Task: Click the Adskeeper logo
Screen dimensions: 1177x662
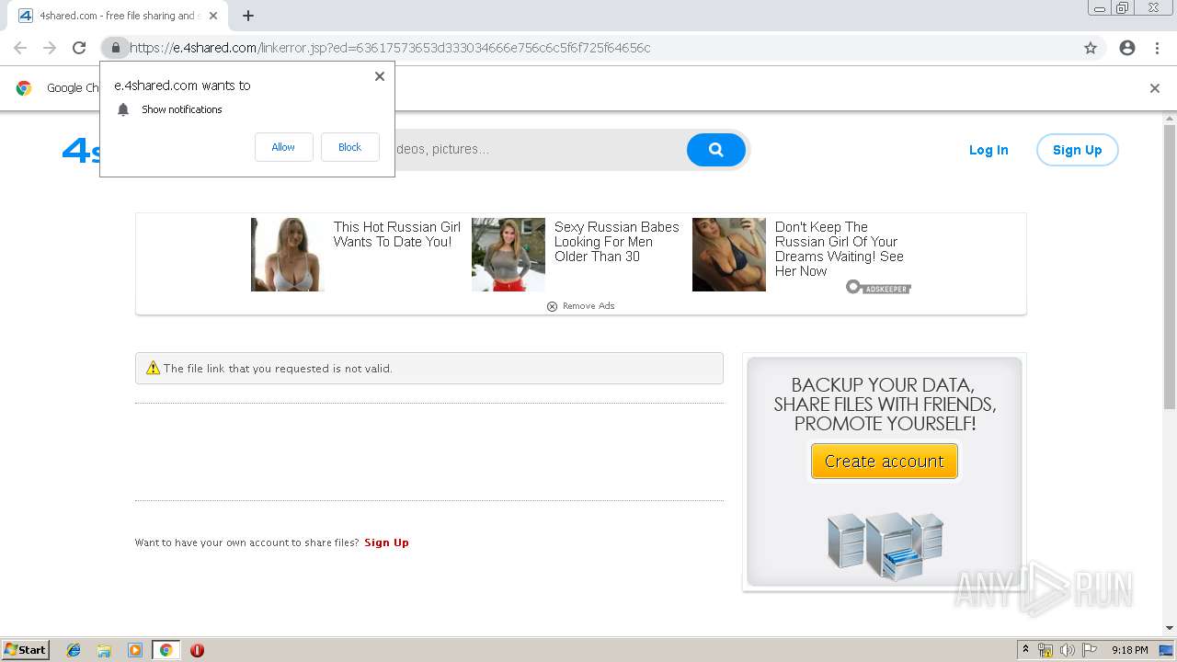Action: click(878, 288)
